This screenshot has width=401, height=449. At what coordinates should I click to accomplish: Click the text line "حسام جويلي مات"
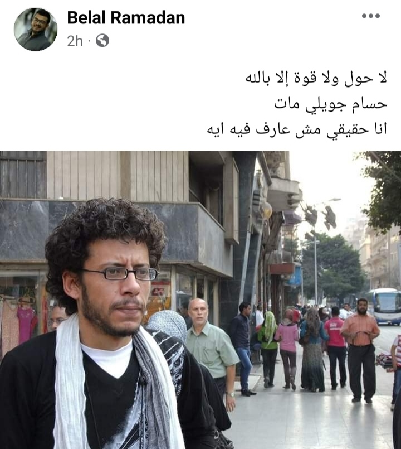click(x=331, y=104)
